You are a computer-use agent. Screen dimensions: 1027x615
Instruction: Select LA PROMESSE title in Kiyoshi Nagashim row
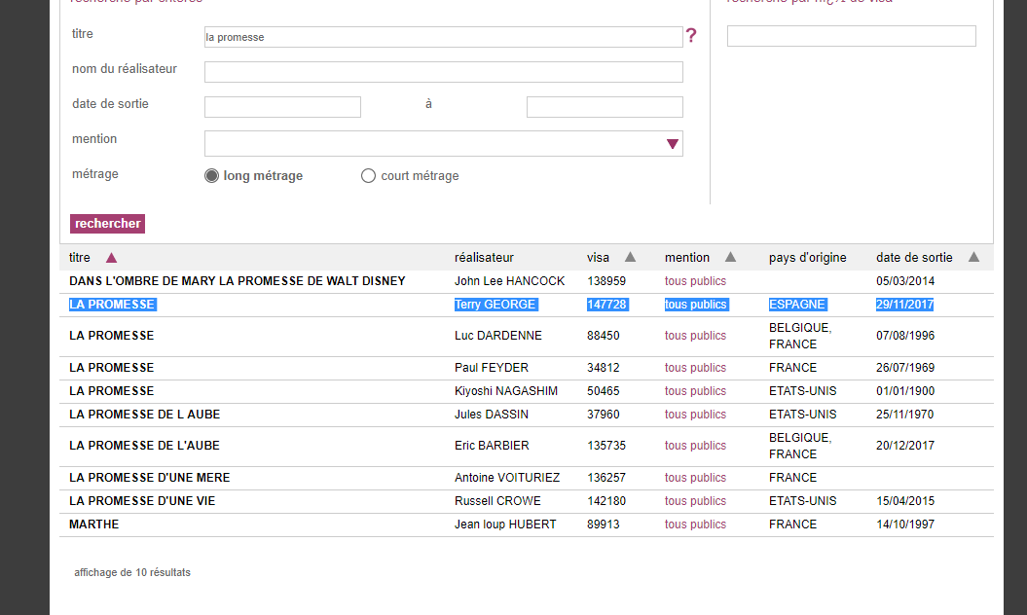pyautogui.click(x=112, y=391)
